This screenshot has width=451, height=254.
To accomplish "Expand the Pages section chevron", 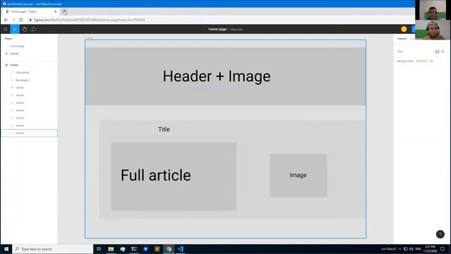I will (14, 39).
